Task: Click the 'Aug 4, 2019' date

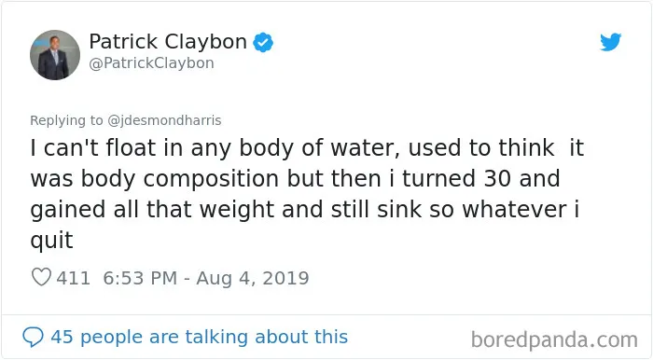Action: pyautogui.click(x=253, y=278)
